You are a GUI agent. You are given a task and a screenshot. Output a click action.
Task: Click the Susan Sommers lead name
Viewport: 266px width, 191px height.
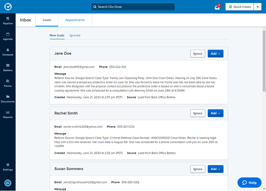(x=69, y=169)
